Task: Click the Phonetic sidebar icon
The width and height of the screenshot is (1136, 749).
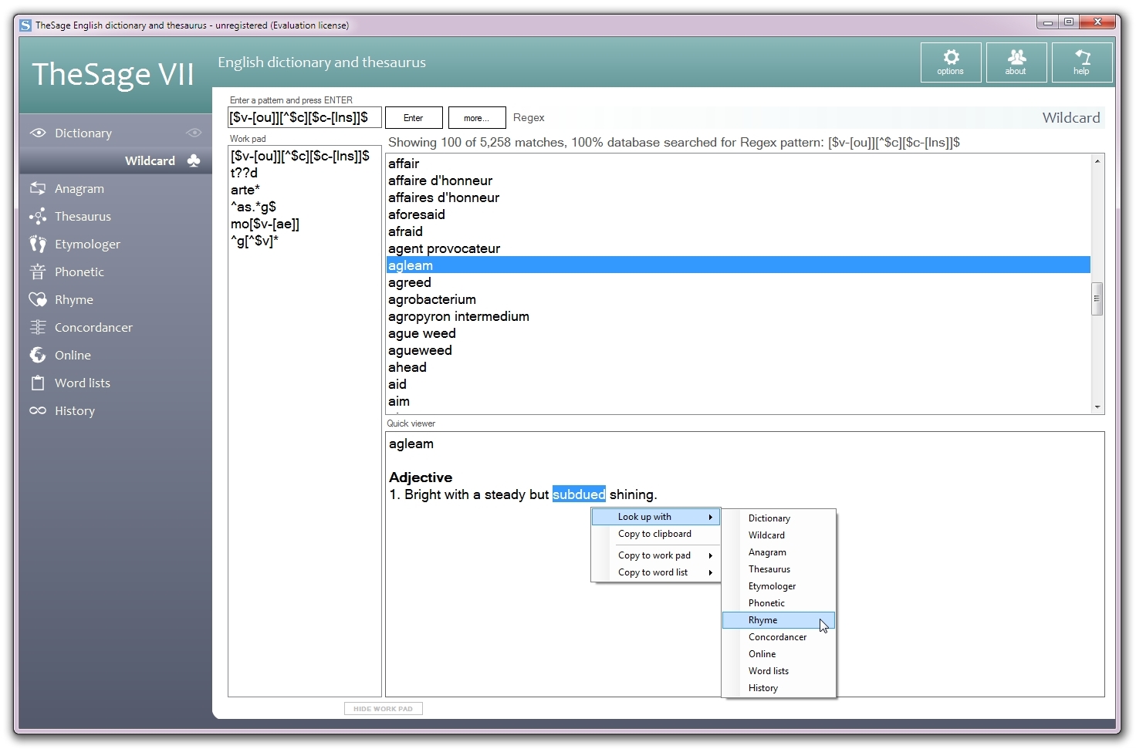Action: click(38, 272)
